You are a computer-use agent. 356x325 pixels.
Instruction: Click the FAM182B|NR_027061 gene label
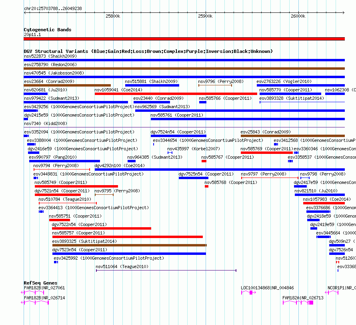44,288
